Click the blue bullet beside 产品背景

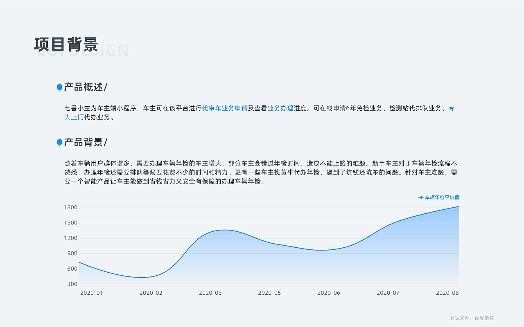(x=59, y=142)
